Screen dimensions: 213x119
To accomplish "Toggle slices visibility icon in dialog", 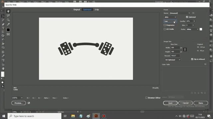I will [8, 34].
